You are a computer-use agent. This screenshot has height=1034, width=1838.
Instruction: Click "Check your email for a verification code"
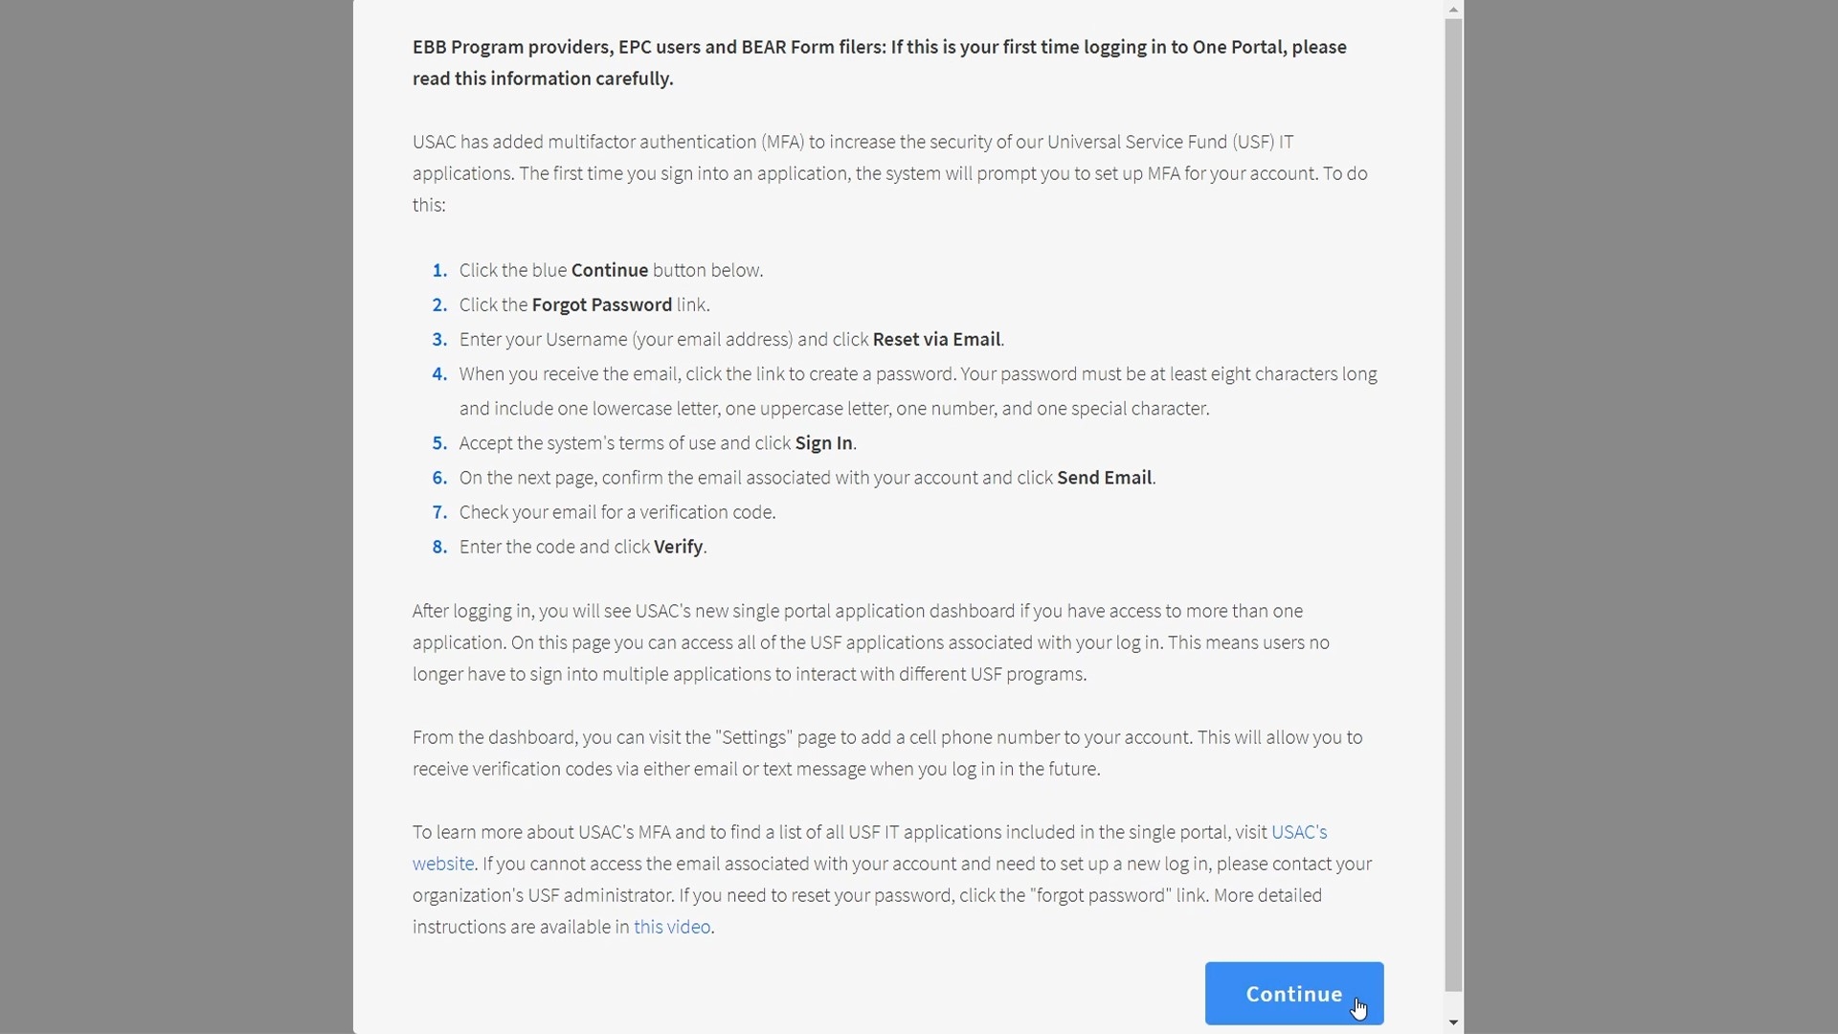pyautogui.click(x=616, y=511)
